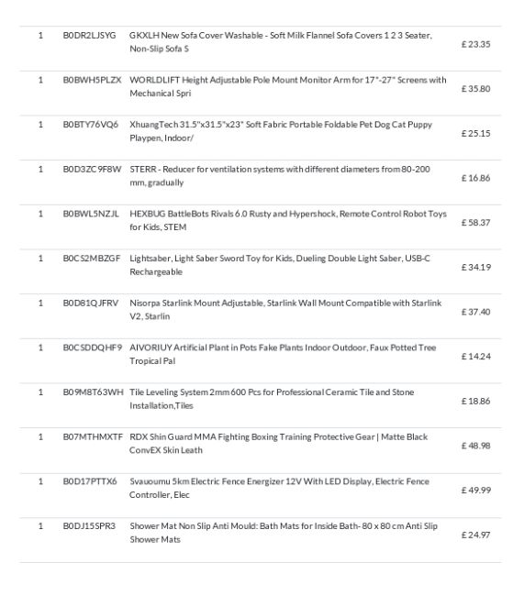Open the WORLDLIFT Pole Mount Monitor Arm item
This screenshot has width=513, height=596.
[x=288, y=86]
